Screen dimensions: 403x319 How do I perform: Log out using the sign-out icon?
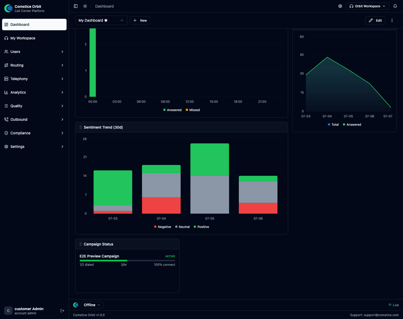pyautogui.click(x=62, y=311)
